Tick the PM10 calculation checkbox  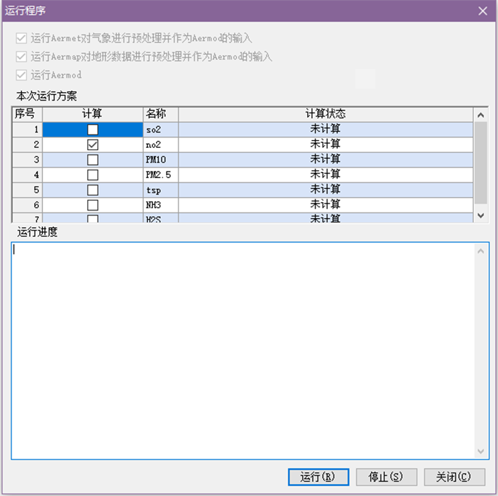click(x=93, y=160)
